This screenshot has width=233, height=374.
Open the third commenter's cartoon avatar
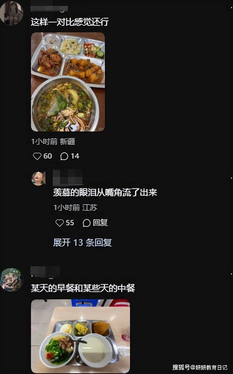(11, 280)
